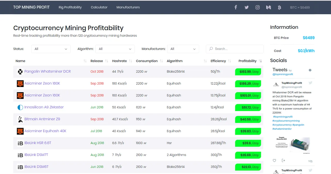Click the iBeLink DSM7T logo

(20, 155)
